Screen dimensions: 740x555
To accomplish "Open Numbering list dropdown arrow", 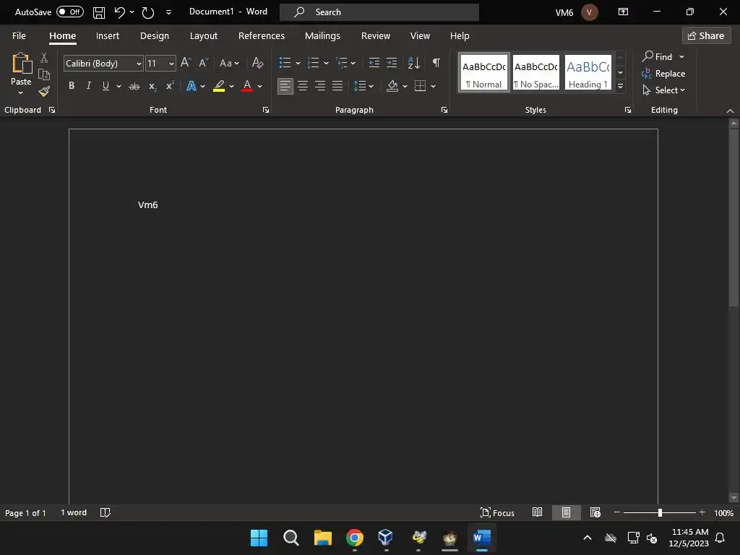I will tap(326, 64).
